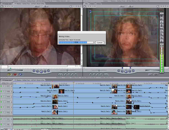
Task: Open the Hi Res render quality dropdown
Action: 6,83
